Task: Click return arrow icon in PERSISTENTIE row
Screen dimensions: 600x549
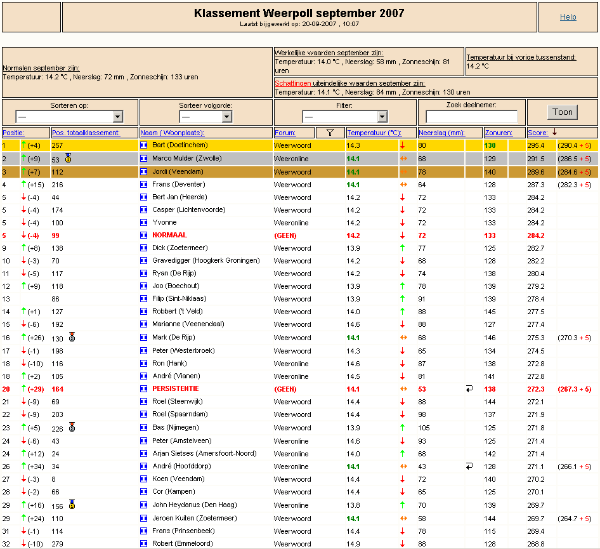Action: 469,388
